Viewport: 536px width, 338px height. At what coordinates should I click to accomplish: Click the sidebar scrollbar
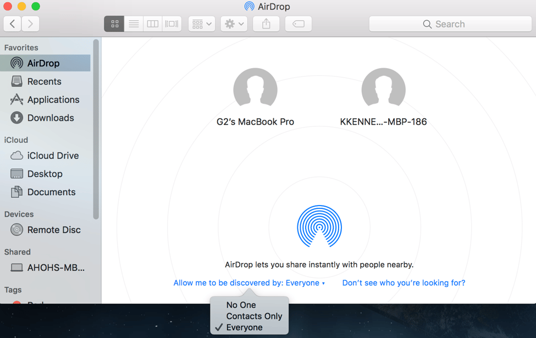pos(96,129)
